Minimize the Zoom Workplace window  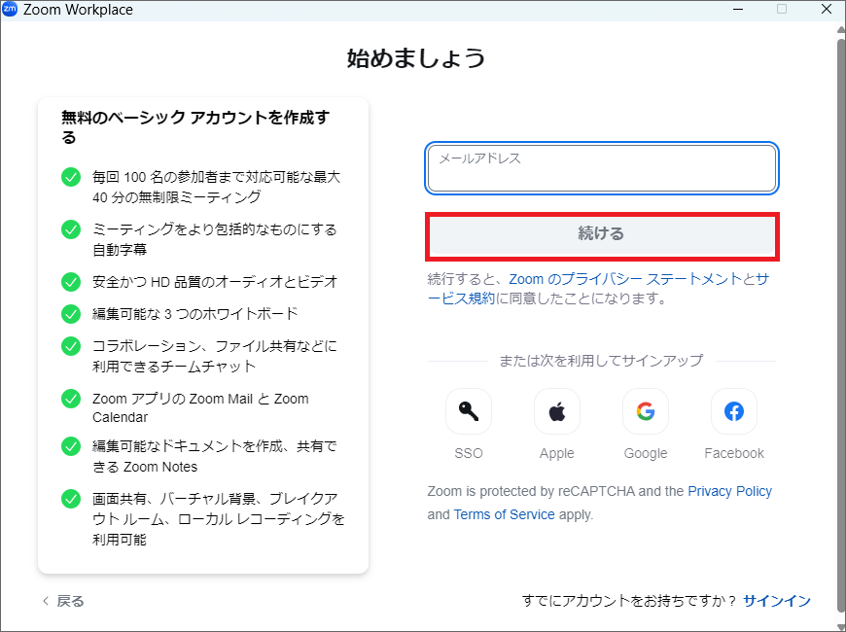click(738, 9)
